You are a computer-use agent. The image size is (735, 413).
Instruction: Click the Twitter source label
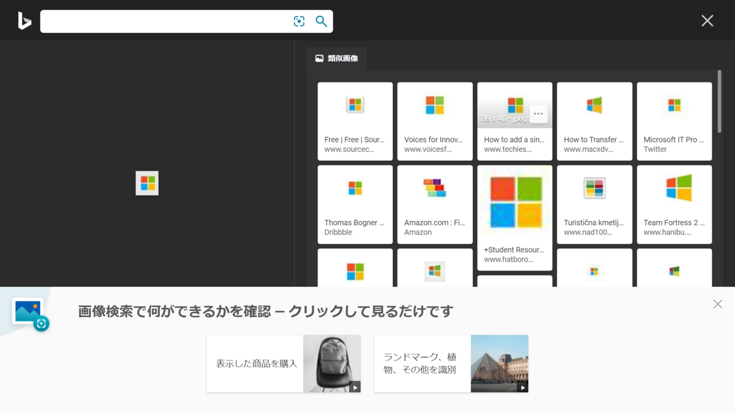pyautogui.click(x=655, y=149)
